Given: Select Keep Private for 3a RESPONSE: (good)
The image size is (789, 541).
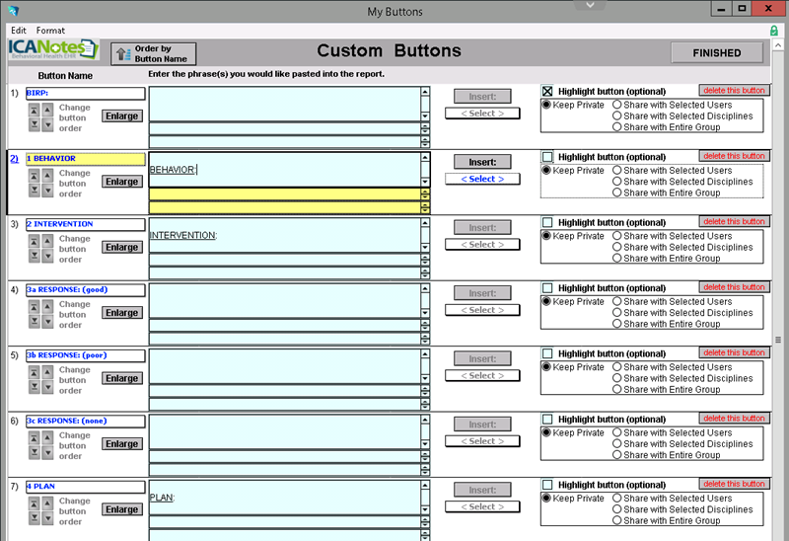Looking at the screenshot, I should [546, 301].
